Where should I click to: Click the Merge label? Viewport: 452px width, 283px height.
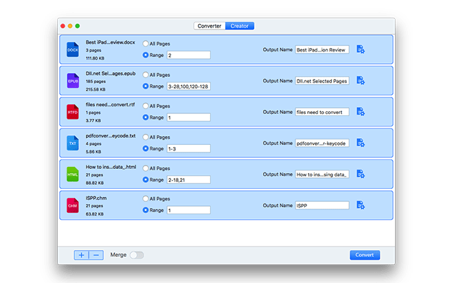[x=118, y=255]
